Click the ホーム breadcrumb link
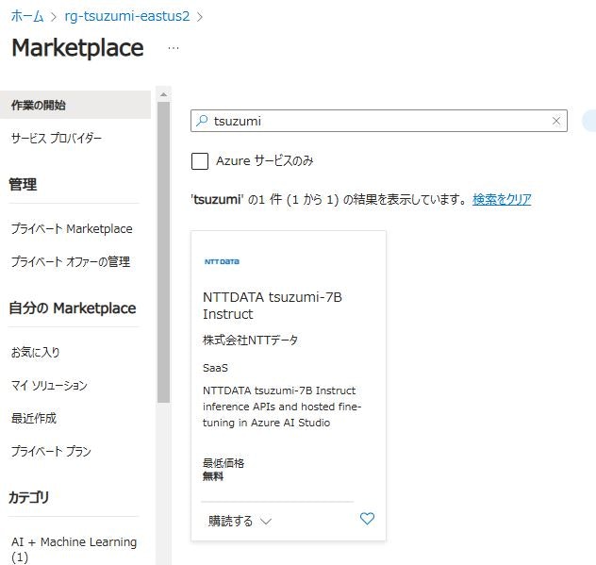 (27, 16)
